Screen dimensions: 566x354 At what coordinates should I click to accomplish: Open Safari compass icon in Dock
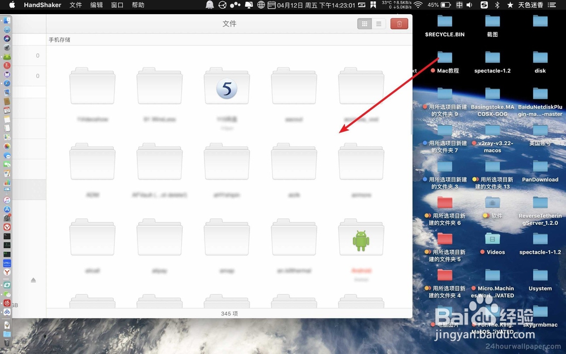coord(7,83)
